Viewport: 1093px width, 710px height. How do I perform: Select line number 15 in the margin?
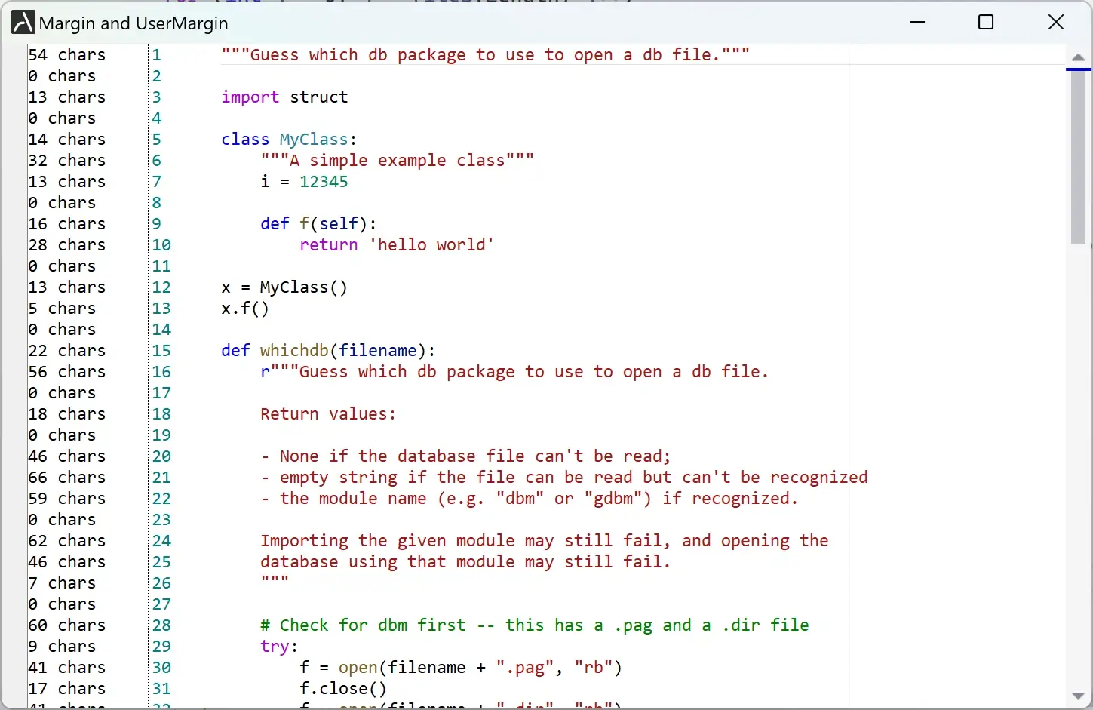[161, 350]
